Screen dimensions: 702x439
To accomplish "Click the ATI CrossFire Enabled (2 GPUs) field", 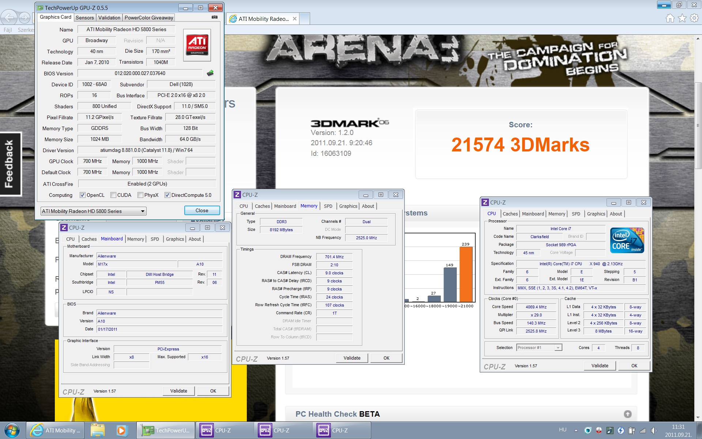I will [x=147, y=184].
